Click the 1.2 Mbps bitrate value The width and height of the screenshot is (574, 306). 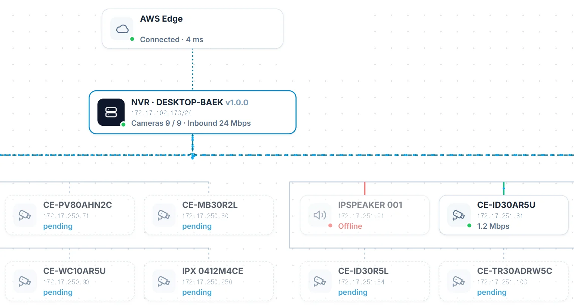pos(493,226)
